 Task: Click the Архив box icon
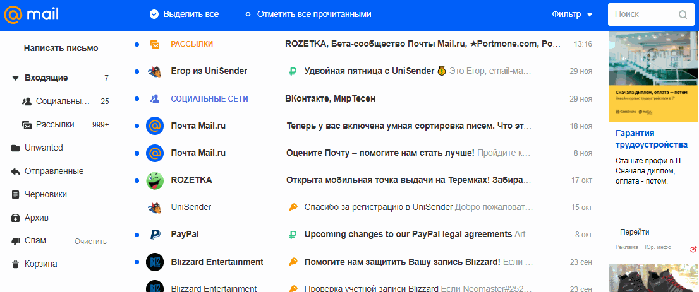16,218
